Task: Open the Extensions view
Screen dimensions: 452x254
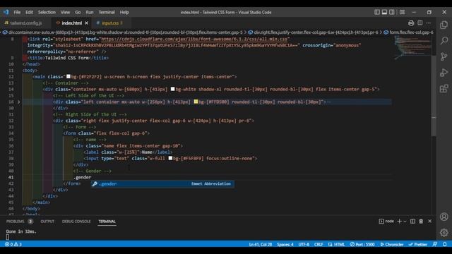Action: point(444,88)
